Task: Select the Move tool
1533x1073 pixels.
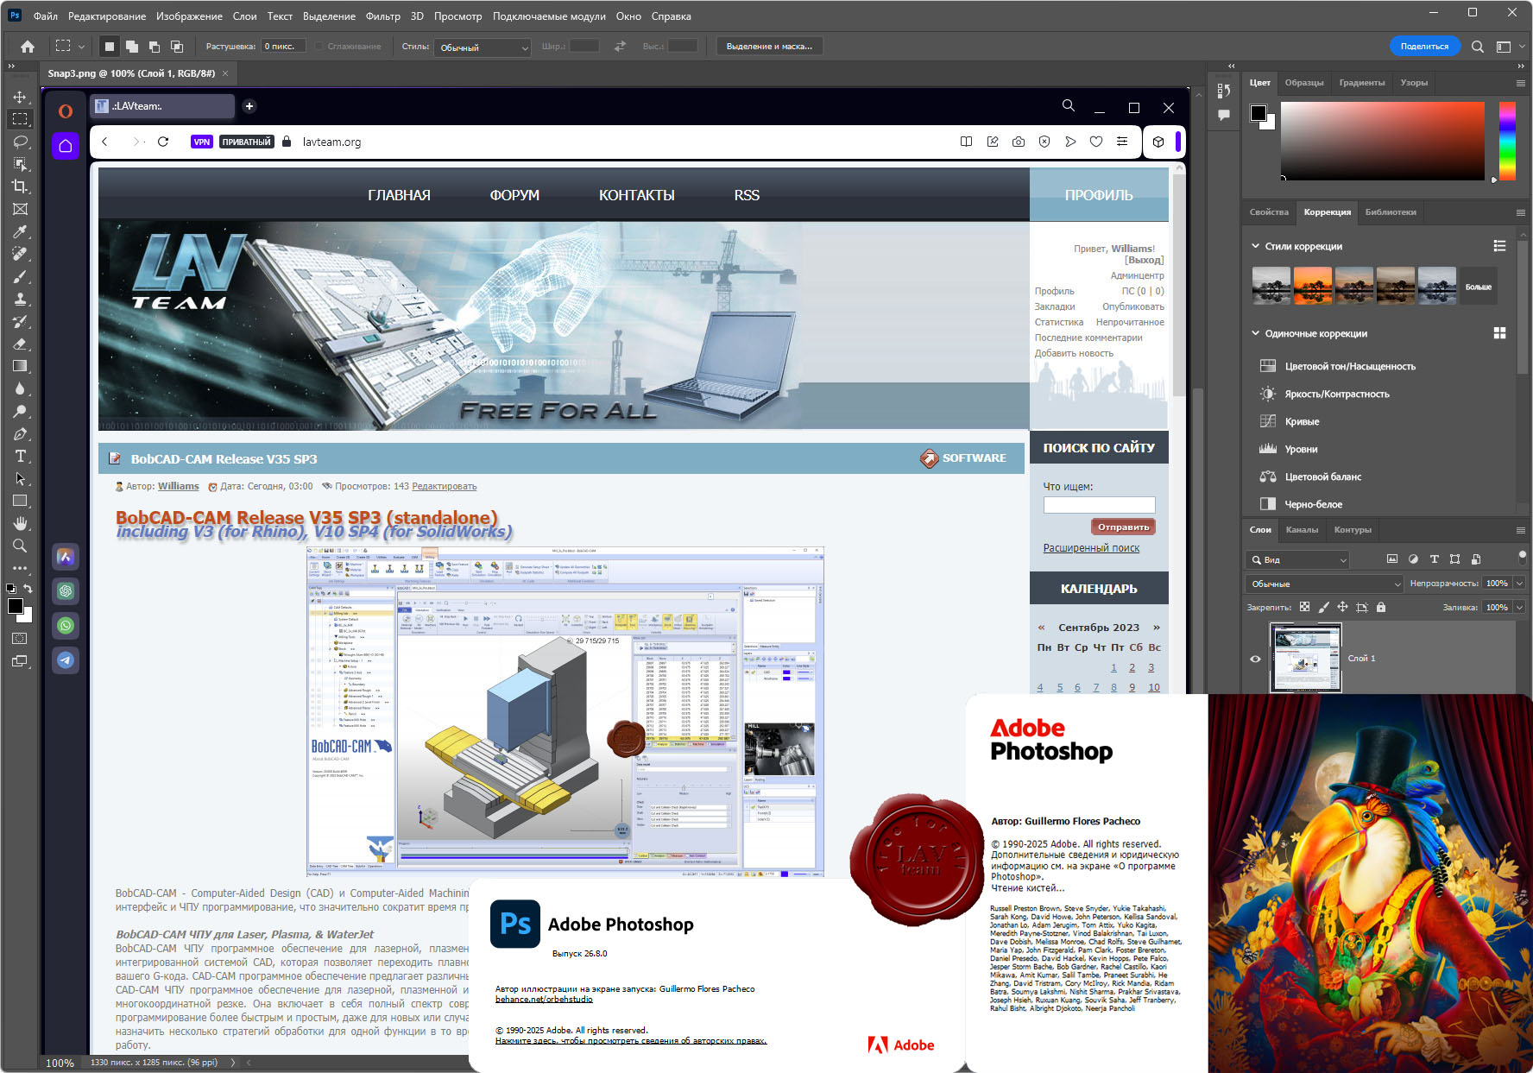Action: (20, 97)
